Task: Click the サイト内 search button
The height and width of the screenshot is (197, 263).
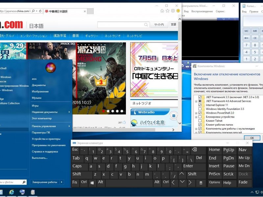Action: pos(159,25)
